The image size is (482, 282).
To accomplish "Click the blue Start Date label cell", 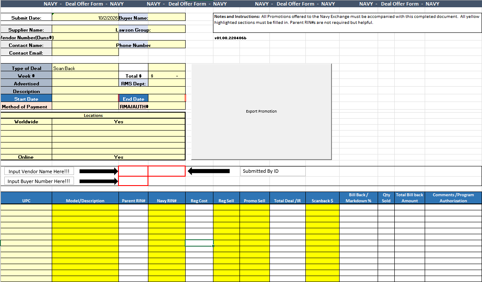I will point(26,98).
